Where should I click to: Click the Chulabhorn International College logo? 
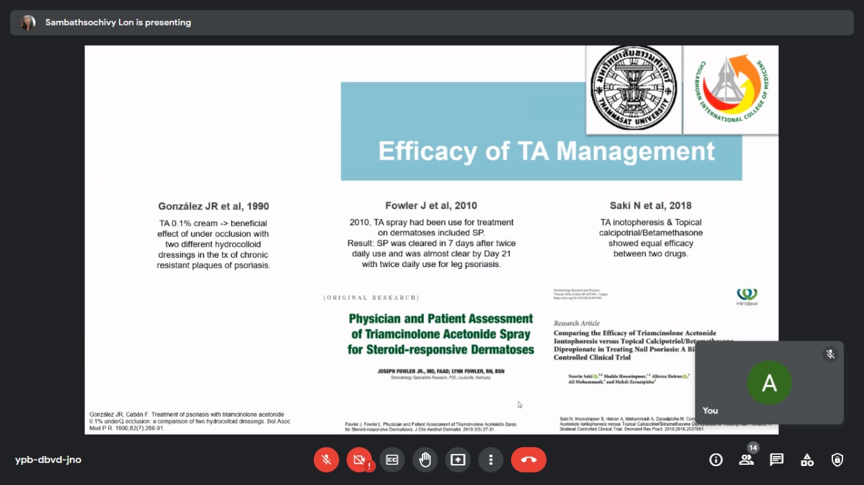[731, 89]
